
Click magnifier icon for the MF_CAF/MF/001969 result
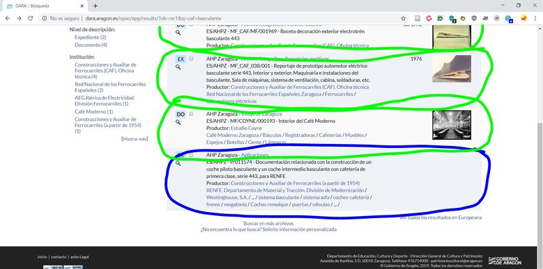click(x=178, y=32)
